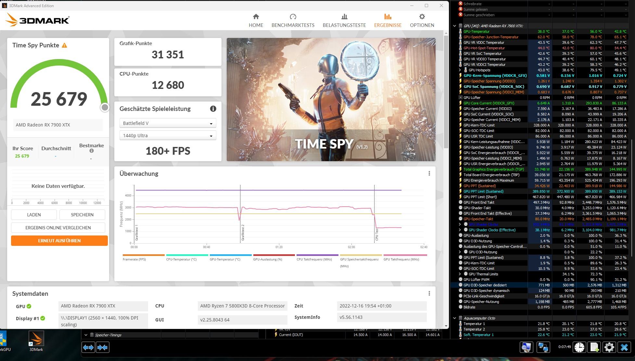The image size is (635, 361).
Task: Expand the GPU Thermal Limits row
Action: click(x=460, y=274)
